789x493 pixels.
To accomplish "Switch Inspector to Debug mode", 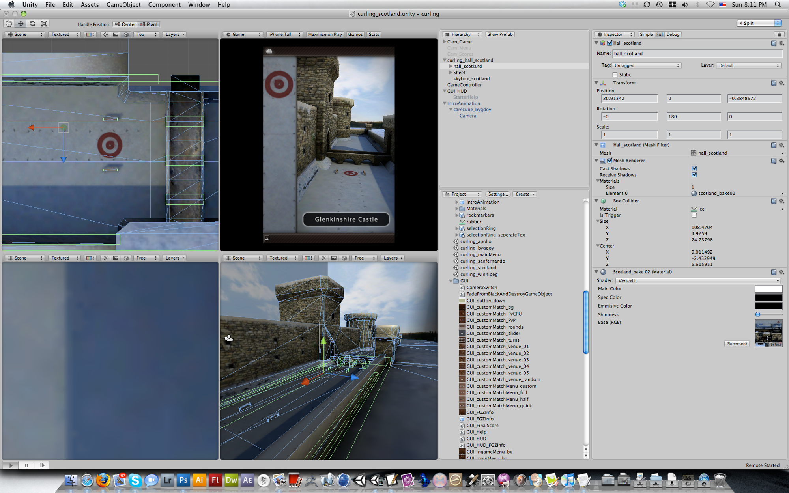I will (x=673, y=35).
